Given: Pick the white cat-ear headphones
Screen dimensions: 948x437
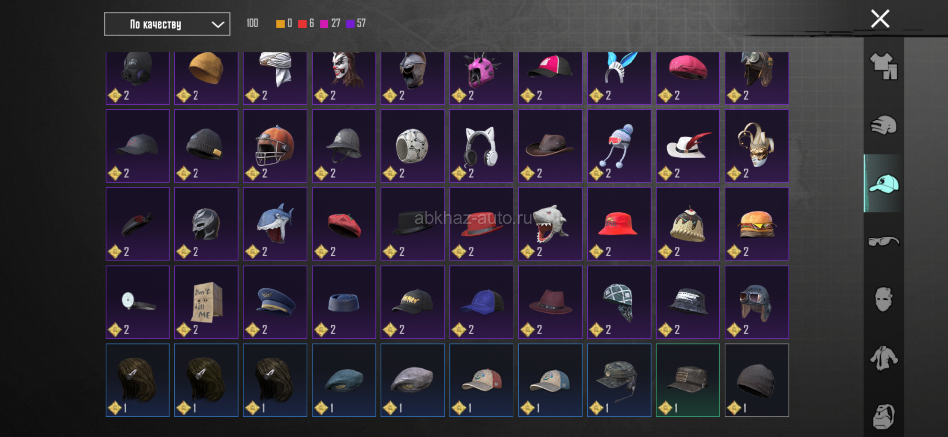Looking at the screenshot, I should (x=481, y=146).
